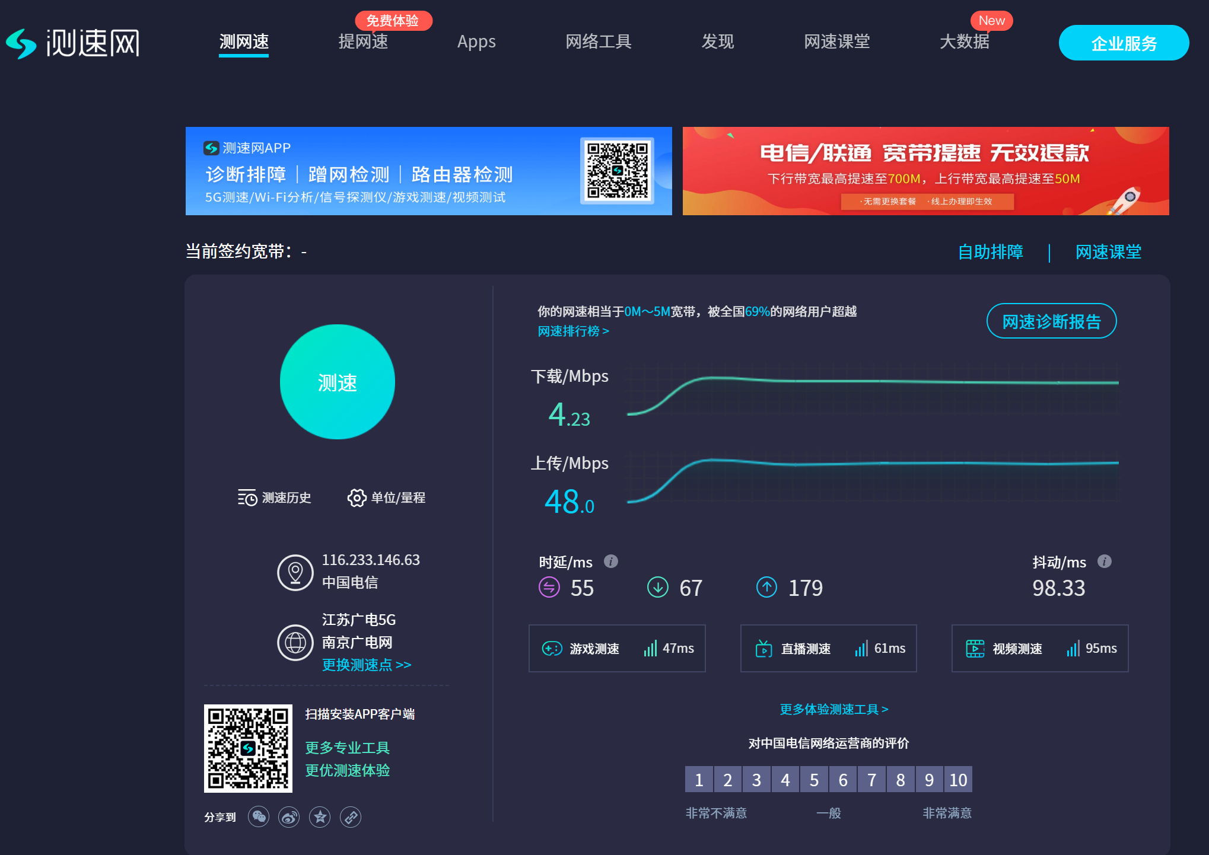
Task: Click the 更优测速体验 link
Action: click(x=348, y=770)
